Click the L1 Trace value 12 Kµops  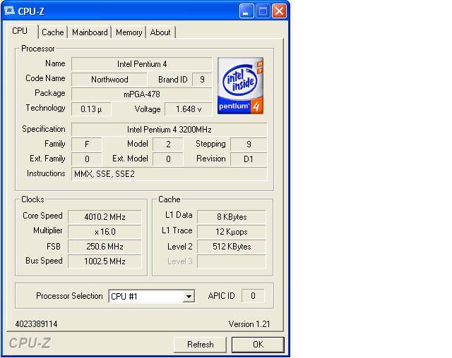232,232
